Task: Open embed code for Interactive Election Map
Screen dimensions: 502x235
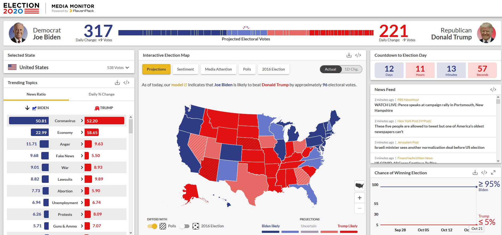Action: pyautogui.click(x=358, y=55)
